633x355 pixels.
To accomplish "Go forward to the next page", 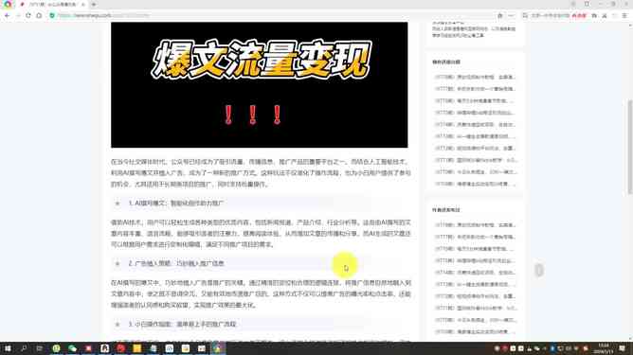I will 18,15.
